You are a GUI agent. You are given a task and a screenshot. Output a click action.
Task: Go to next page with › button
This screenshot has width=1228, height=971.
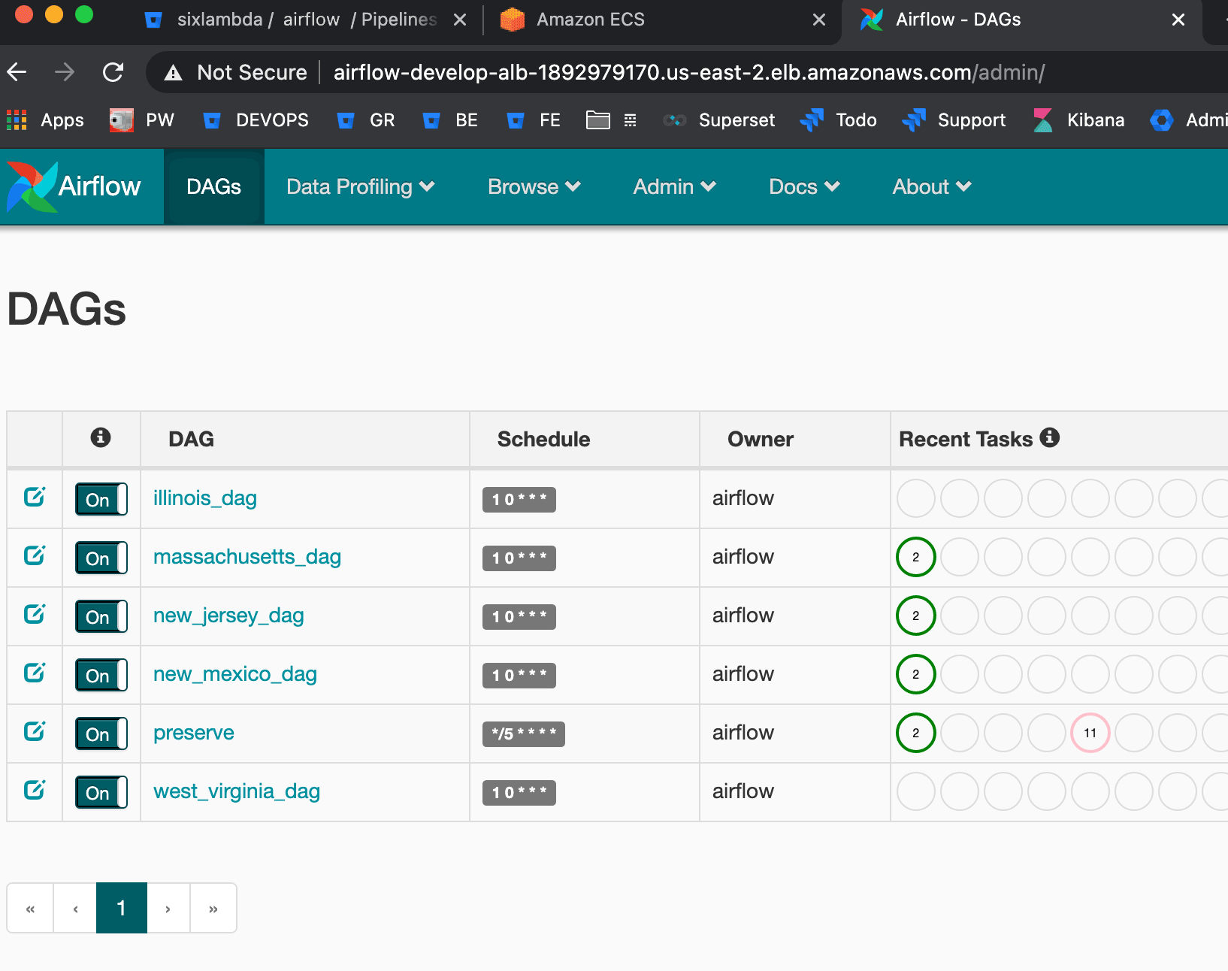click(x=168, y=909)
